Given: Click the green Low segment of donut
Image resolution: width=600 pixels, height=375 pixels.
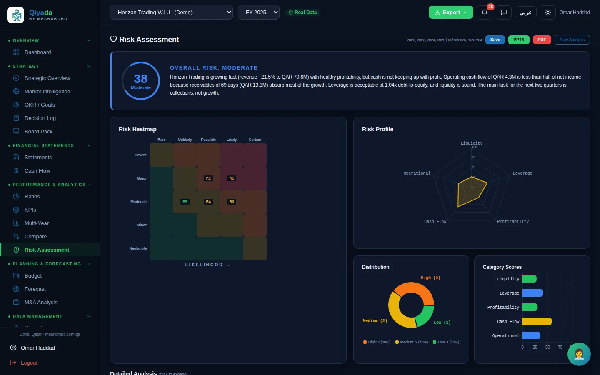Looking at the screenshot, I should (x=426, y=316).
